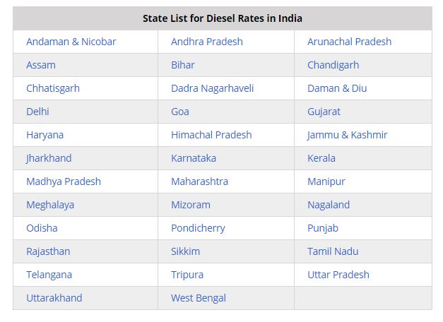The image size is (443, 322).
Task: Select Himachal Pradesh link
Action: coord(211,135)
